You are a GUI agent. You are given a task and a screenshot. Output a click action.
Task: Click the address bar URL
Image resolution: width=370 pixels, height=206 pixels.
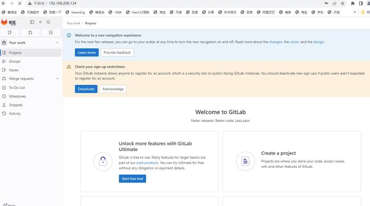coord(63,3)
